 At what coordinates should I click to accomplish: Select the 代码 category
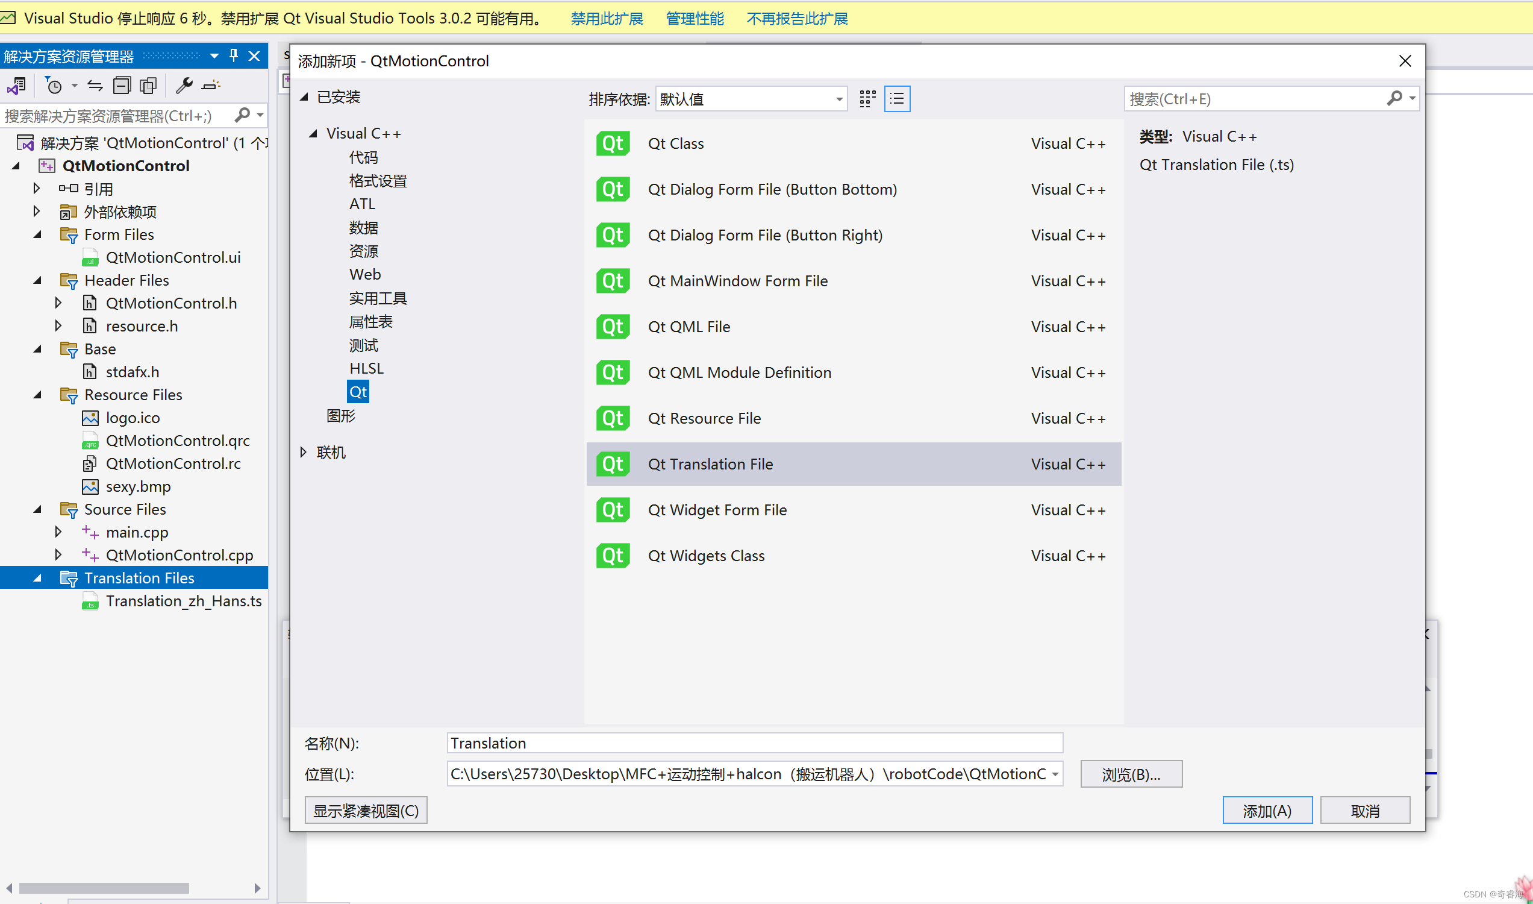coord(363,157)
